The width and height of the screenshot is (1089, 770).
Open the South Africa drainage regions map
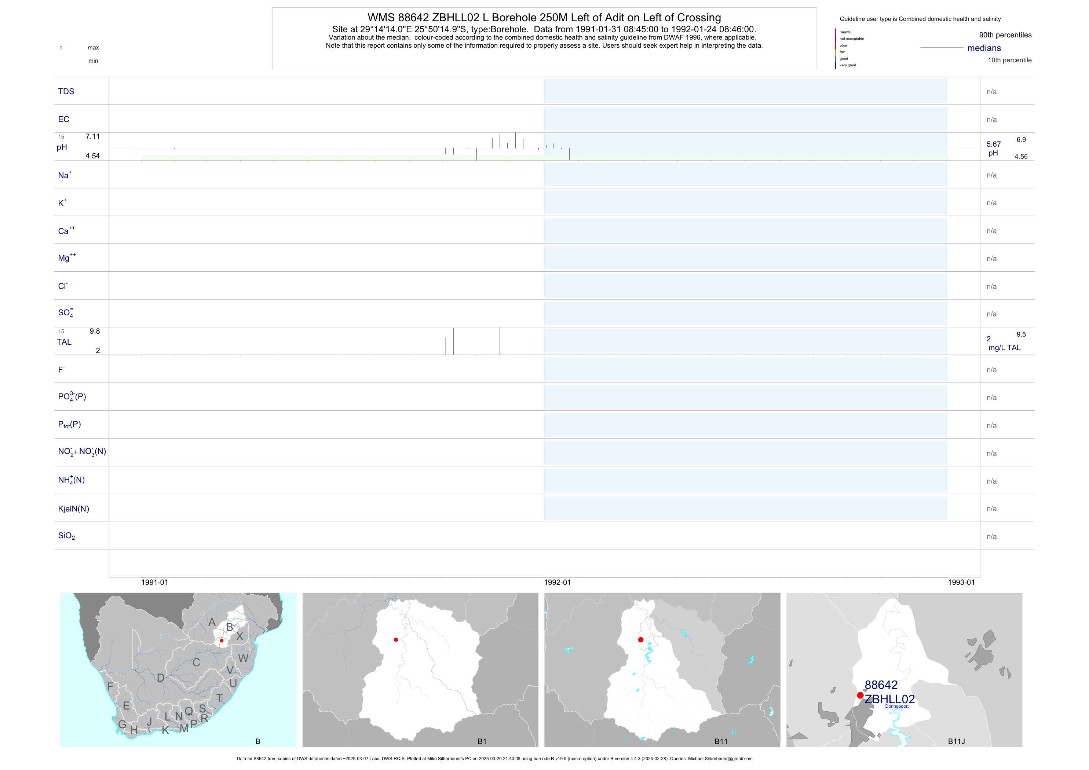point(178,670)
